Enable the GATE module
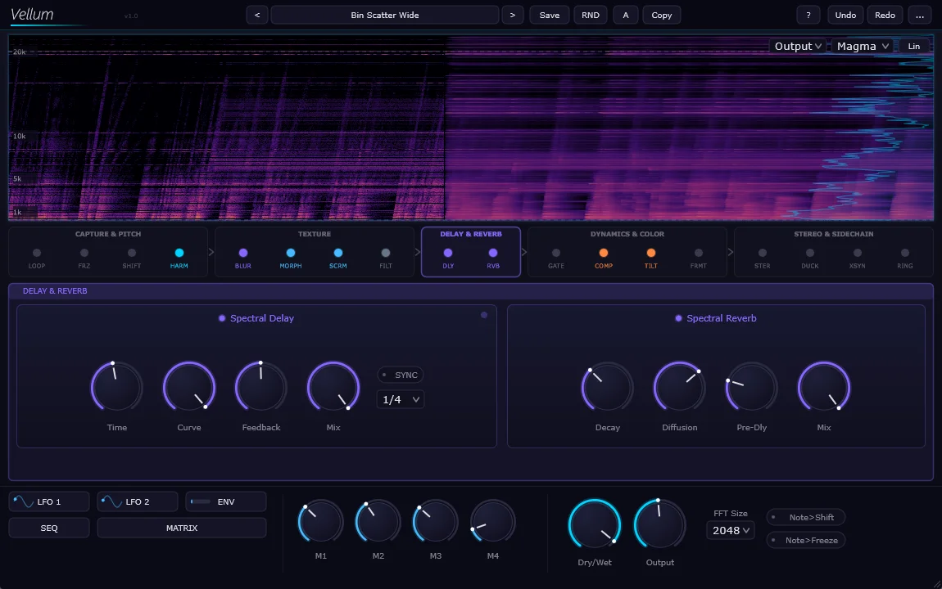 pos(556,253)
